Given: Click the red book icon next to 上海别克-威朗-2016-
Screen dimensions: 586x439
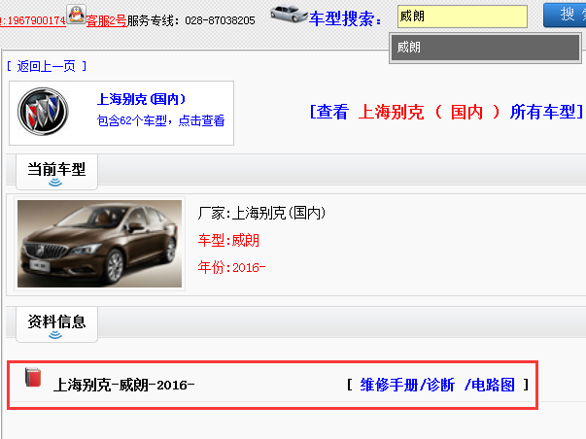Looking at the screenshot, I should [33, 378].
